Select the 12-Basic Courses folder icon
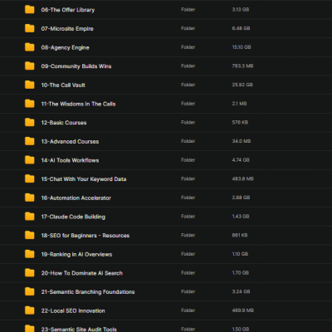Viewport: 332px width, 332px height. pyautogui.click(x=30, y=123)
